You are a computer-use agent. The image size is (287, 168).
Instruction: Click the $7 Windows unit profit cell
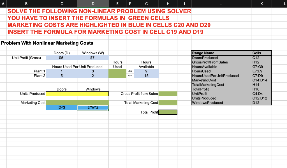[x=93, y=58]
